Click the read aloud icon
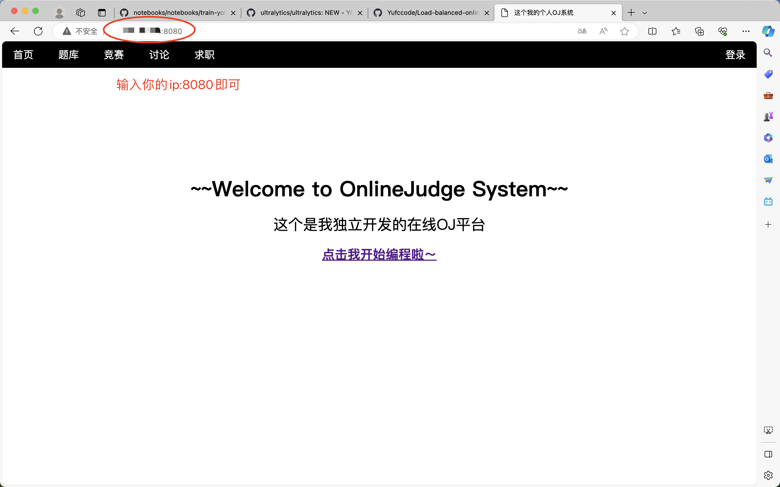The image size is (780, 487). [x=603, y=31]
